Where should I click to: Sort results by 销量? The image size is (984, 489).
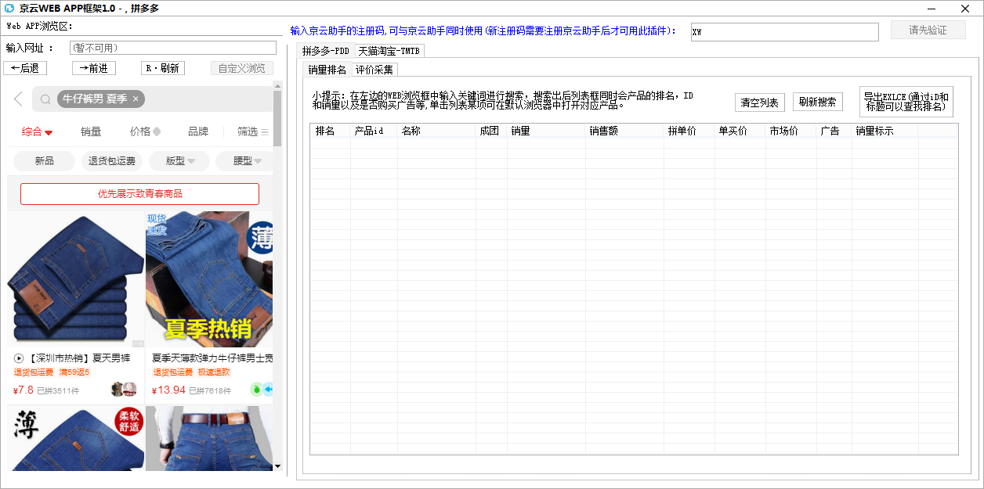pos(91,131)
